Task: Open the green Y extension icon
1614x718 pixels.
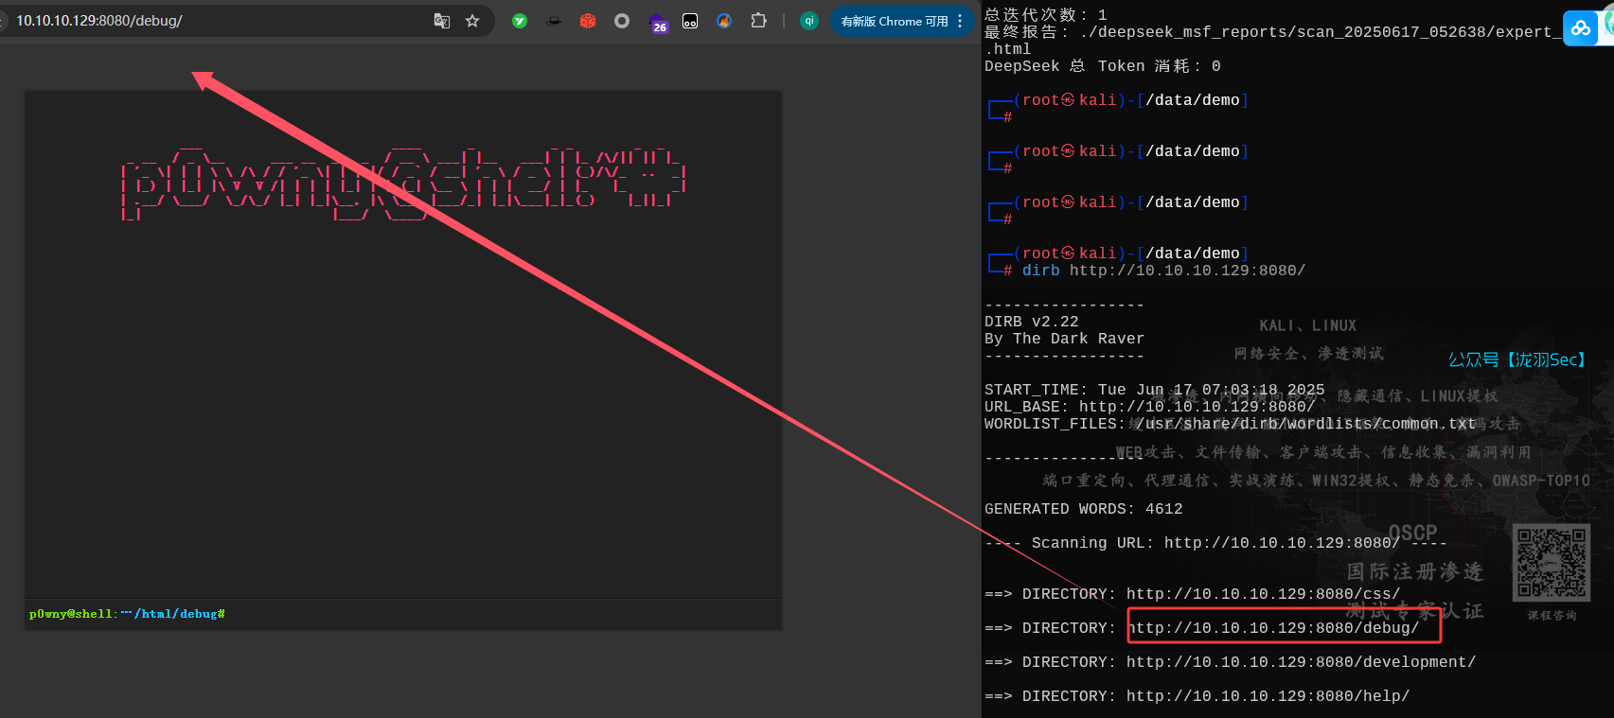Action: (x=520, y=21)
